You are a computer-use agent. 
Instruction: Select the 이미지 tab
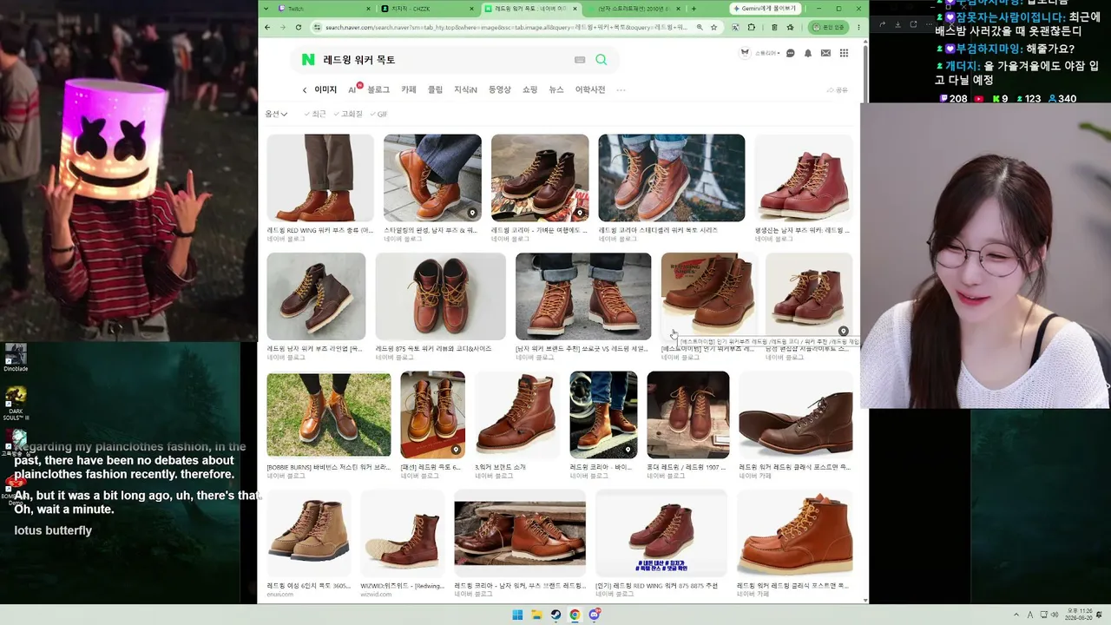point(325,90)
